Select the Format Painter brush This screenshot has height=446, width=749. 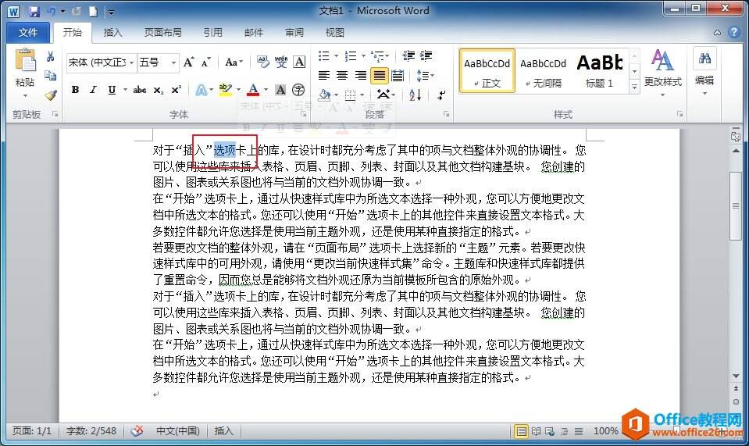tap(50, 95)
